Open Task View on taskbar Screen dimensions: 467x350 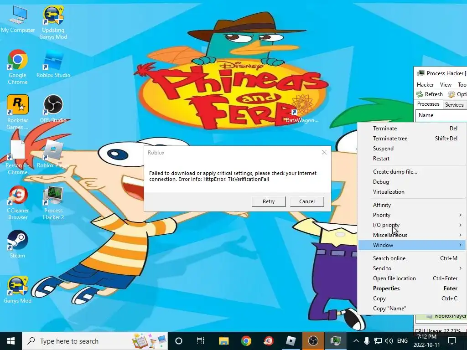click(x=201, y=341)
